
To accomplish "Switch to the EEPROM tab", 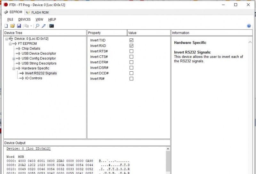I will [13, 12].
